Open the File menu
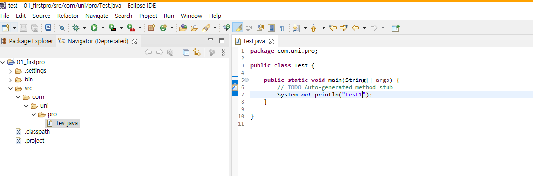 point(5,16)
